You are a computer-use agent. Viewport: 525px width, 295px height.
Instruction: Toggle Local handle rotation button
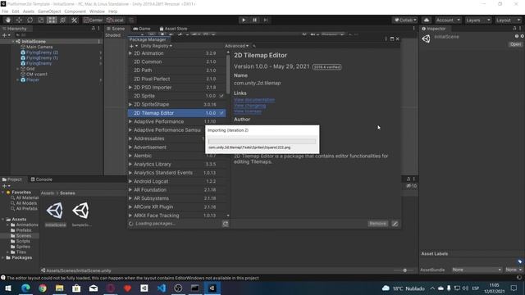pyautogui.click(x=115, y=20)
